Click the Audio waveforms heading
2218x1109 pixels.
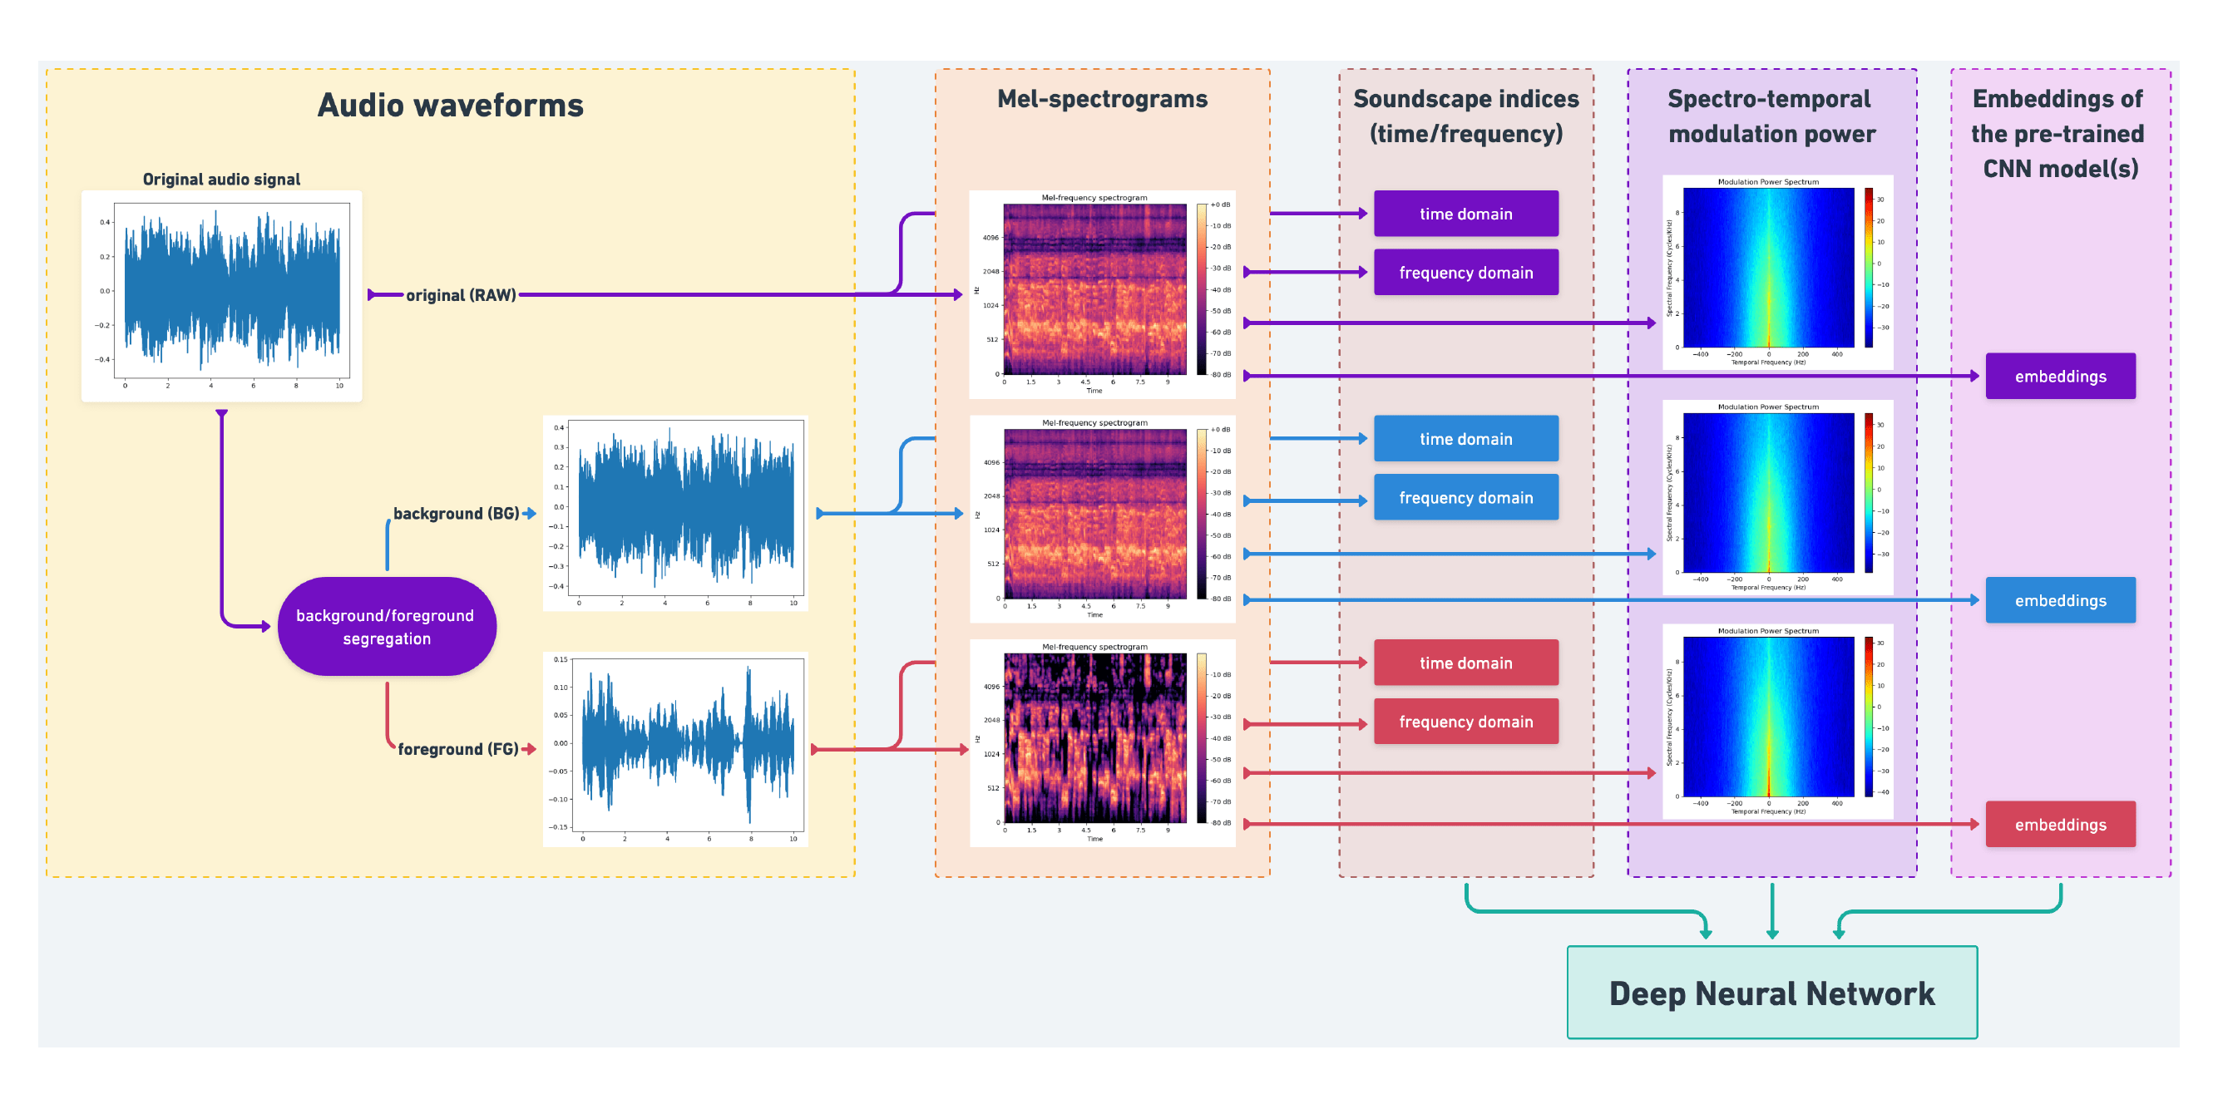pyautogui.click(x=450, y=105)
